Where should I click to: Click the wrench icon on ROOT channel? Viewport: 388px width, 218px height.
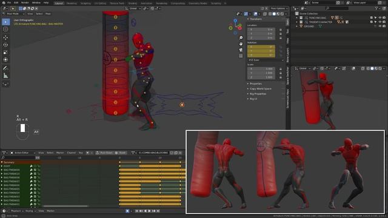[x=32, y=166]
